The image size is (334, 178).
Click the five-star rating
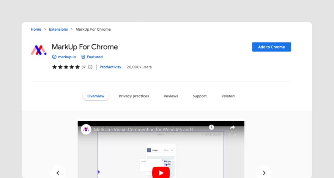[66, 67]
